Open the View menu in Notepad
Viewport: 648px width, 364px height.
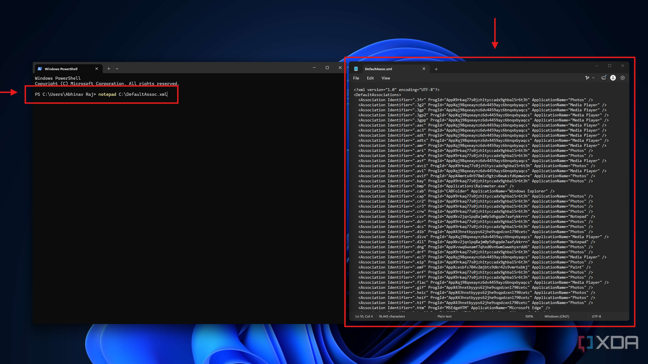pyautogui.click(x=386, y=78)
